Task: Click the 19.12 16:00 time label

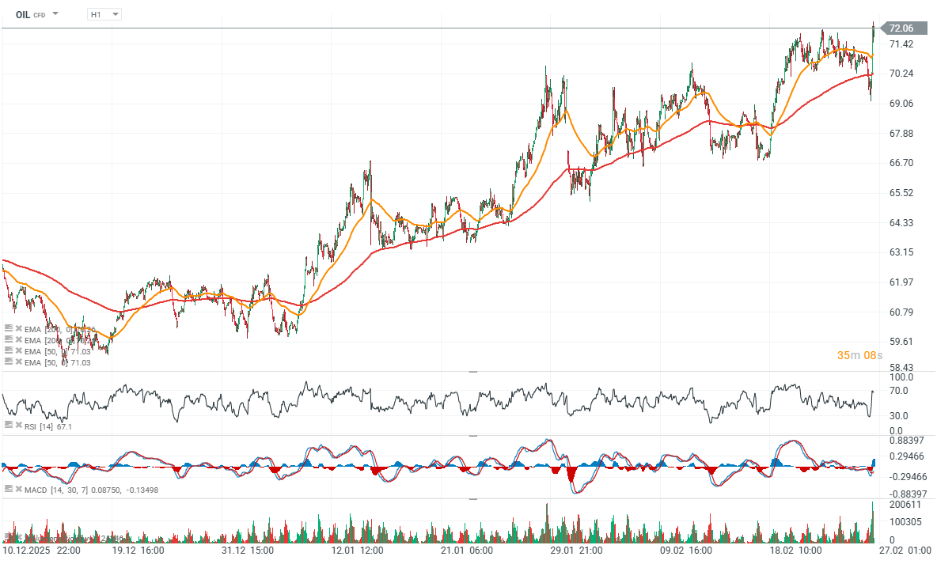Action: [x=138, y=551]
